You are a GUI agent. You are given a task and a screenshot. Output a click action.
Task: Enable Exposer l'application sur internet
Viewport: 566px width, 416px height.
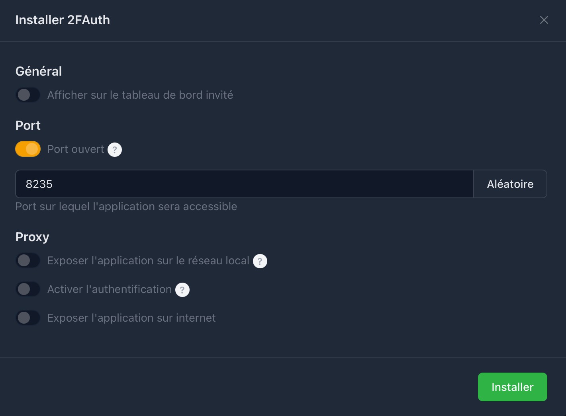[28, 318]
